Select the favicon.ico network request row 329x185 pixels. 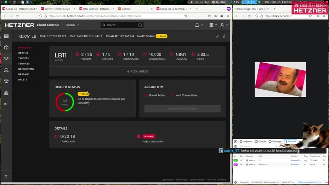(280, 164)
